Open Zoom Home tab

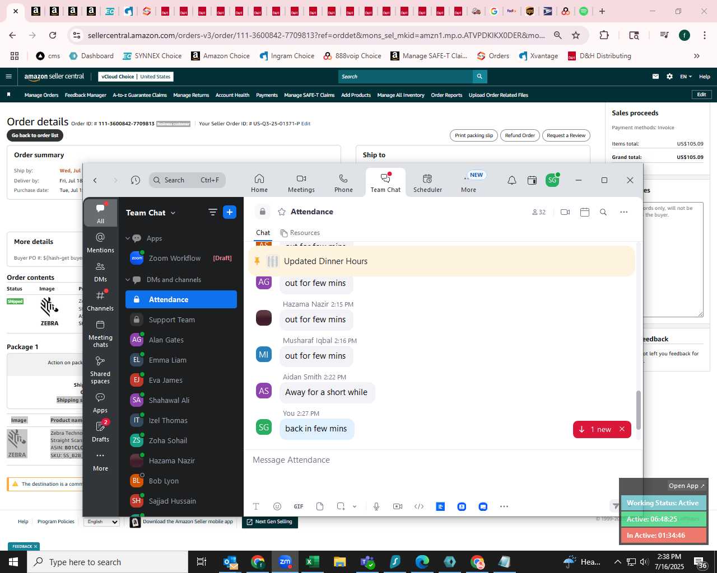(259, 183)
